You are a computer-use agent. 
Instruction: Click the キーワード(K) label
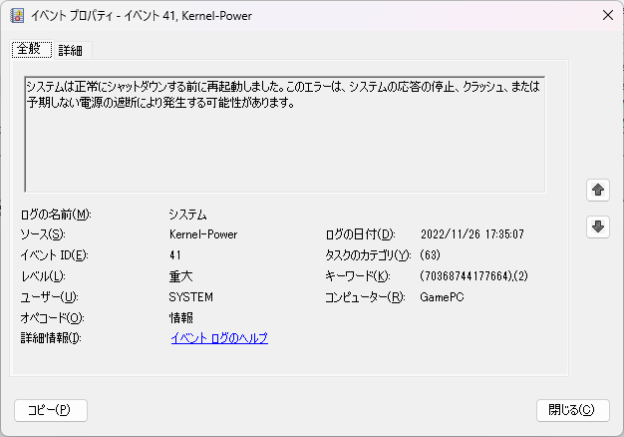[x=358, y=276]
